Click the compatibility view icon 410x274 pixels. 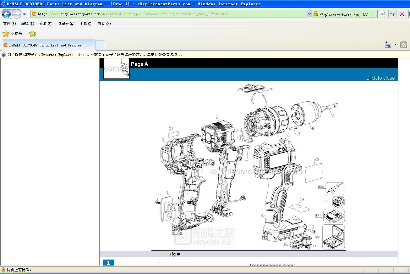tap(383, 14)
